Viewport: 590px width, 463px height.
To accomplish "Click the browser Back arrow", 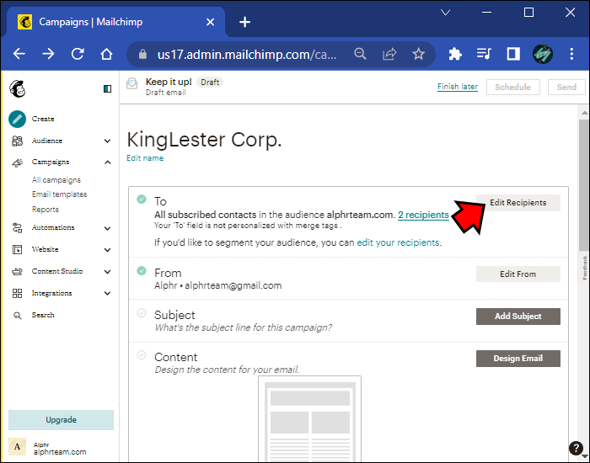I will point(19,54).
